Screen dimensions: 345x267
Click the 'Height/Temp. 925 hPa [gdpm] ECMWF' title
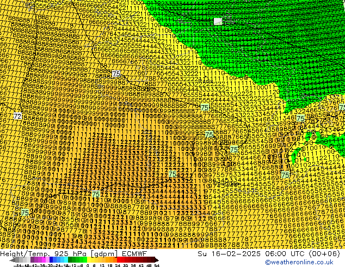73,253
